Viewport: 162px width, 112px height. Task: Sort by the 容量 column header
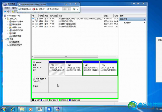(x=108, y=16)
